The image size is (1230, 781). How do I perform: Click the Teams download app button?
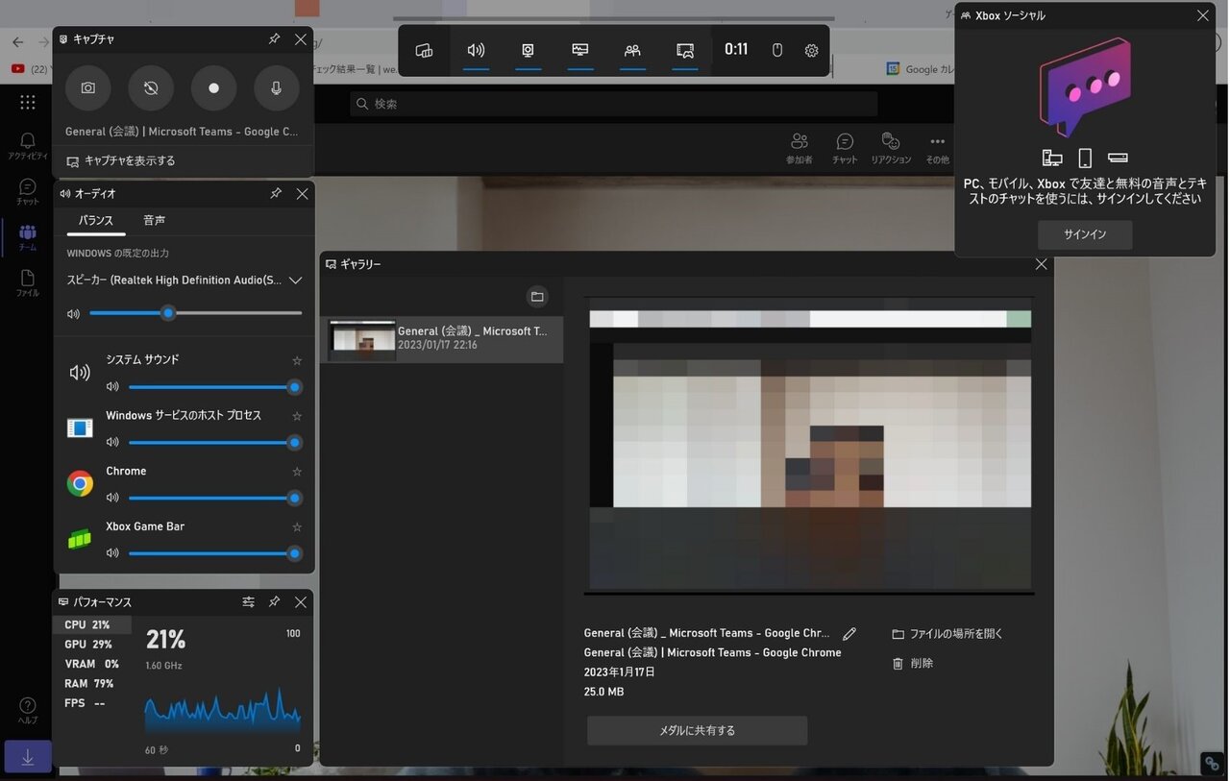28,757
